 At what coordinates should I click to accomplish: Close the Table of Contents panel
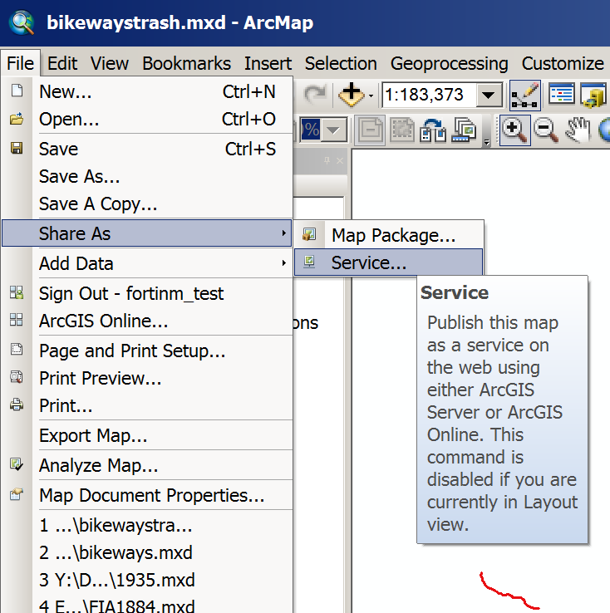[x=340, y=160]
